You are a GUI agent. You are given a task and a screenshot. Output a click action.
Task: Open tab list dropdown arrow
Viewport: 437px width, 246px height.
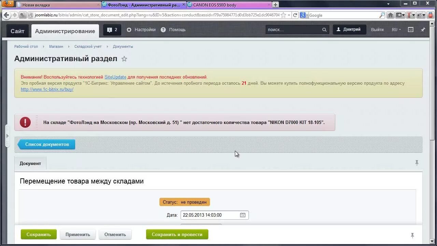[x=388, y=4]
